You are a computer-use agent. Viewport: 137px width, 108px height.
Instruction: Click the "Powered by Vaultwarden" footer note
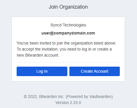[x=89, y=97]
